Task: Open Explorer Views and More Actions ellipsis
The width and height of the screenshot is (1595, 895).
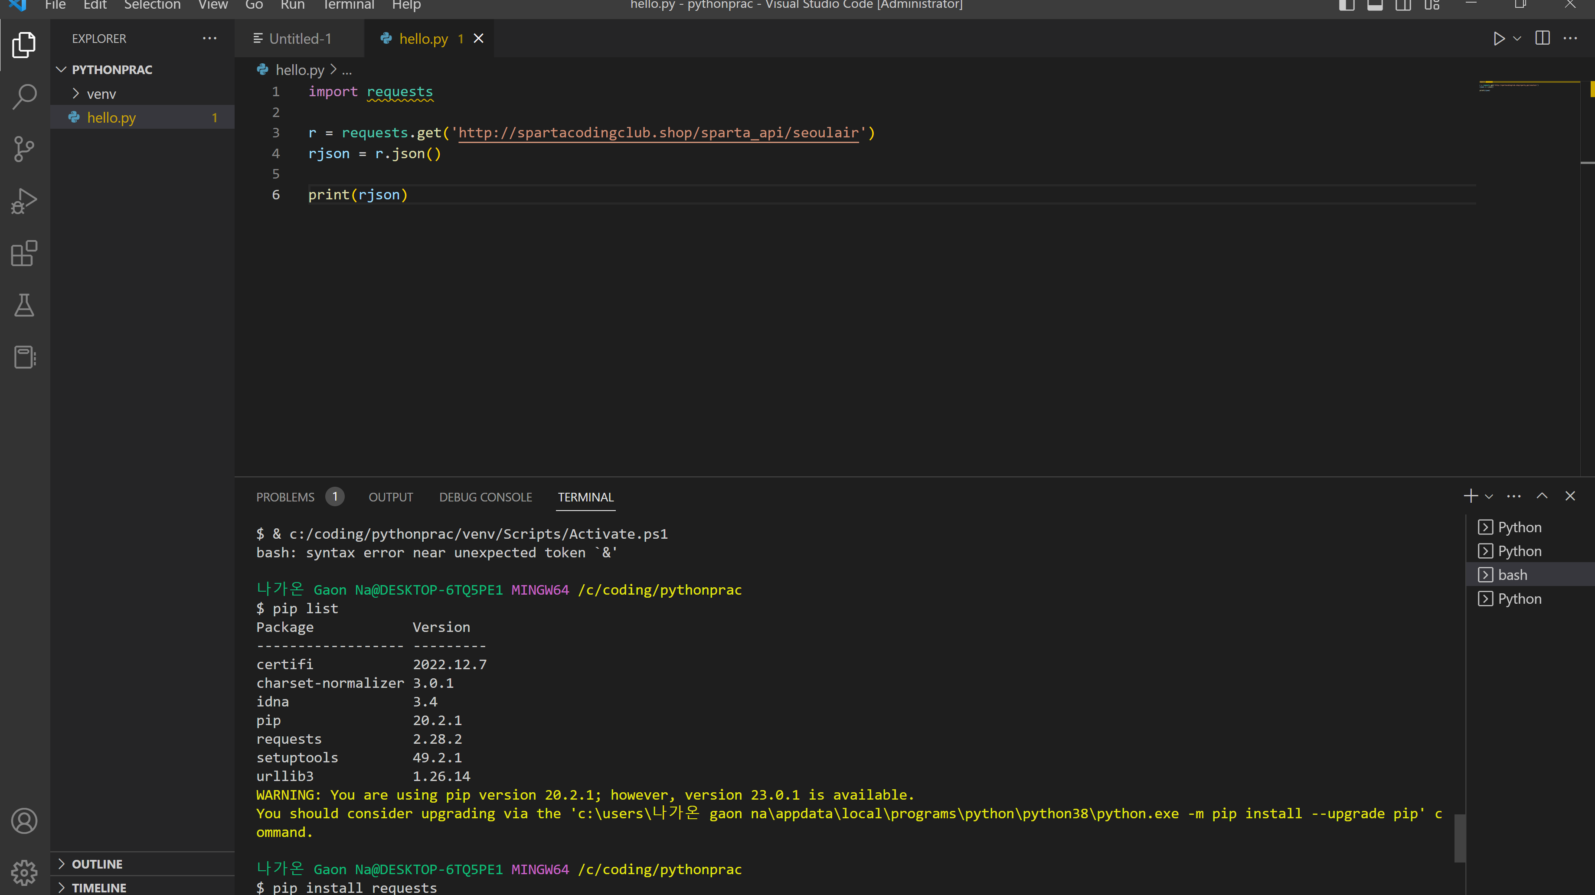Action: click(210, 39)
